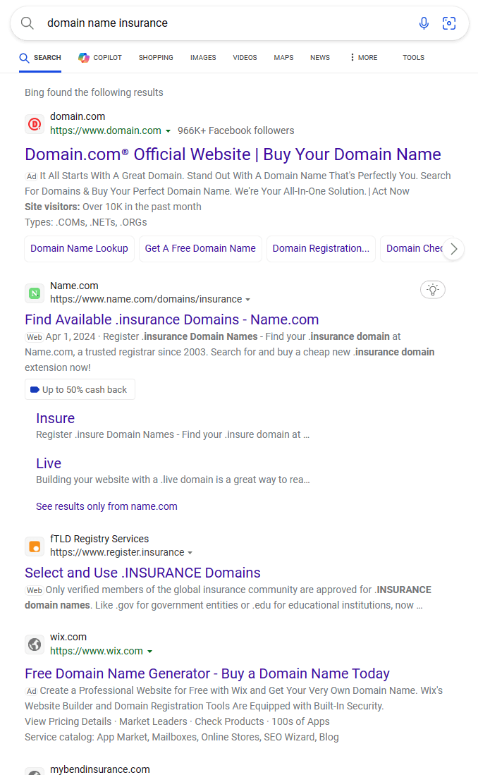
Task: Open visual search camera icon
Action: coord(449,23)
